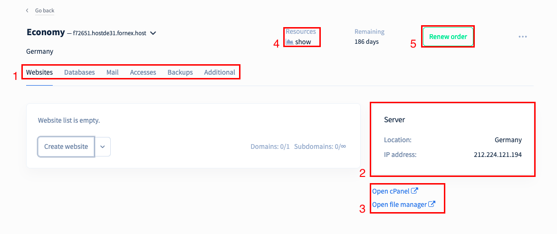Go to the Backups tab

pyautogui.click(x=180, y=72)
